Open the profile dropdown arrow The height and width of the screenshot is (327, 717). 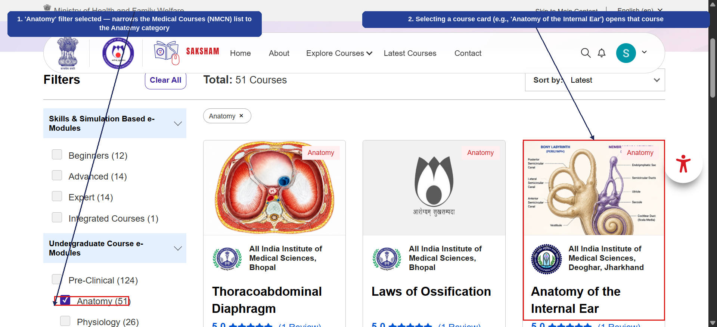pos(644,52)
